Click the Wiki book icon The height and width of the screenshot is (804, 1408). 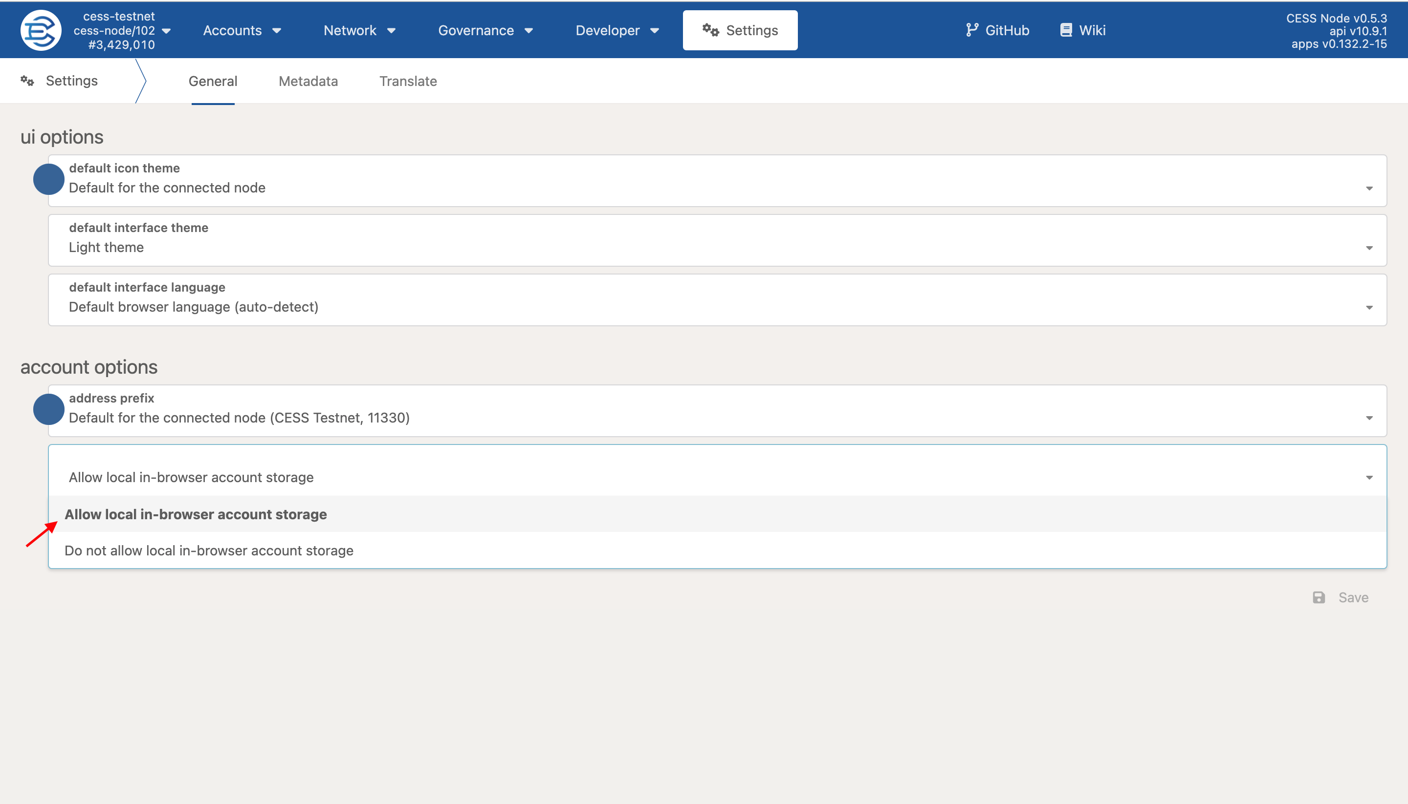(x=1066, y=30)
